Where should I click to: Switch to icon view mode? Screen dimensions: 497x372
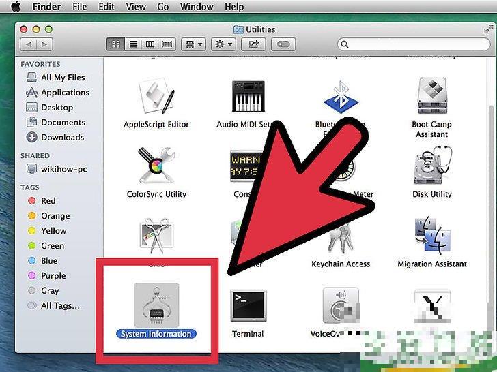[x=115, y=44]
